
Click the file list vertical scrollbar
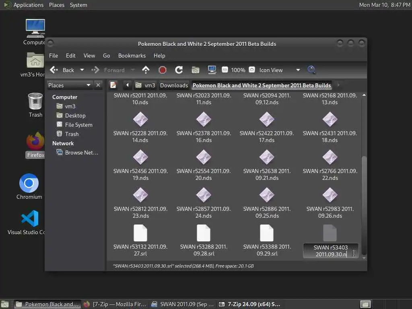(364, 206)
